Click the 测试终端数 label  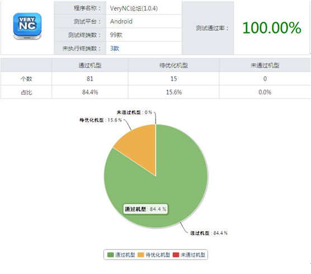[84, 35]
